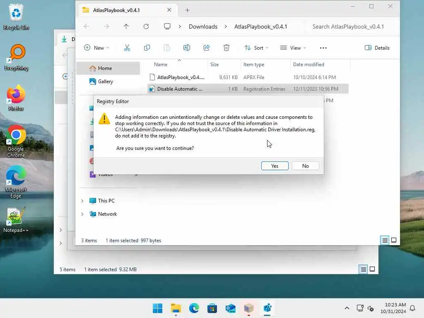Image resolution: width=424 pixels, height=318 pixels.
Task: Click the Rename icon
Action: pos(187,48)
